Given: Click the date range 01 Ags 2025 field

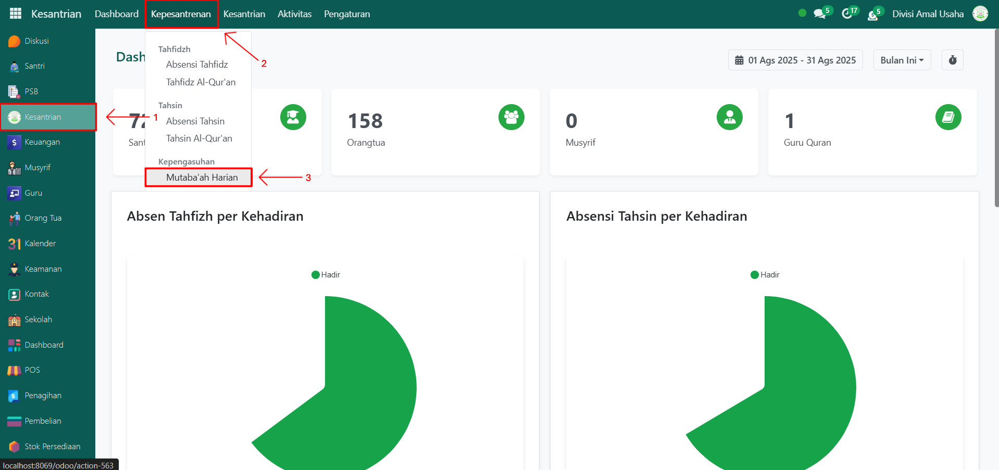Looking at the screenshot, I should click(x=795, y=60).
